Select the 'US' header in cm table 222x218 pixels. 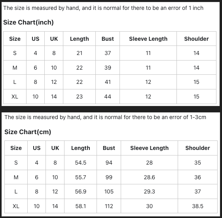[36, 148]
